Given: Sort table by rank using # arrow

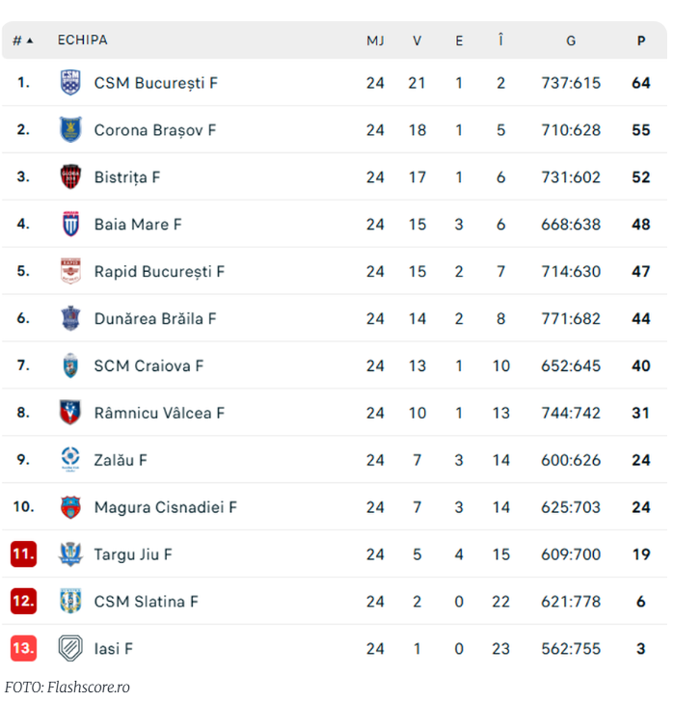Looking at the screenshot, I should [23, 40].
